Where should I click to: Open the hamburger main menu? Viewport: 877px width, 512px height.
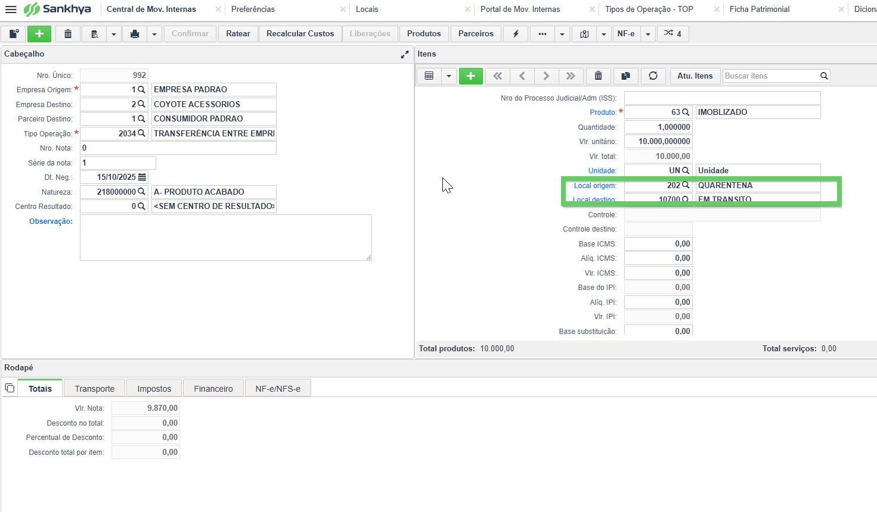[11, 10]
